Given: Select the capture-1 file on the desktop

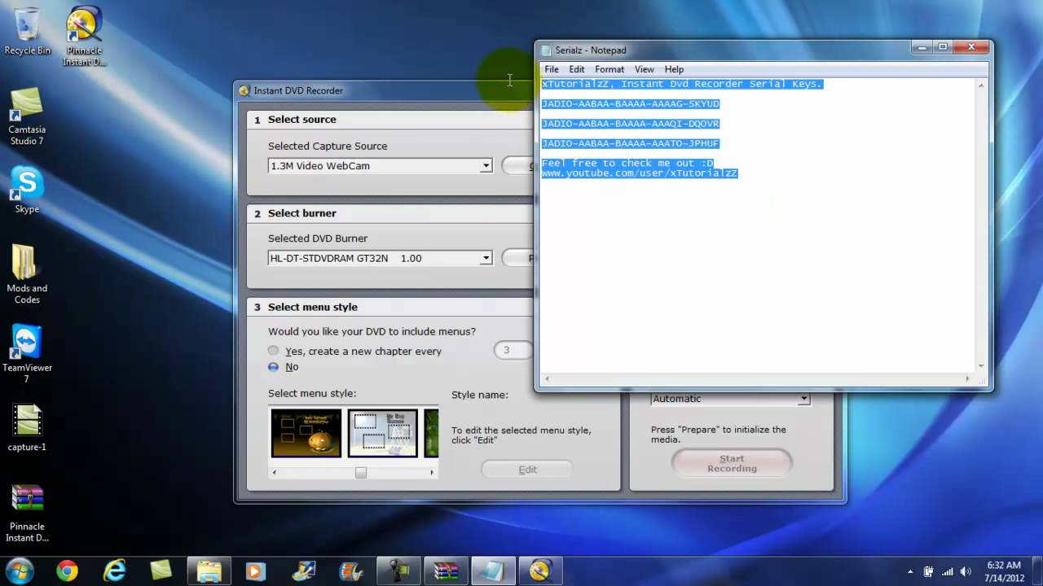Looking at the screenshot, I should coord(27,428).
